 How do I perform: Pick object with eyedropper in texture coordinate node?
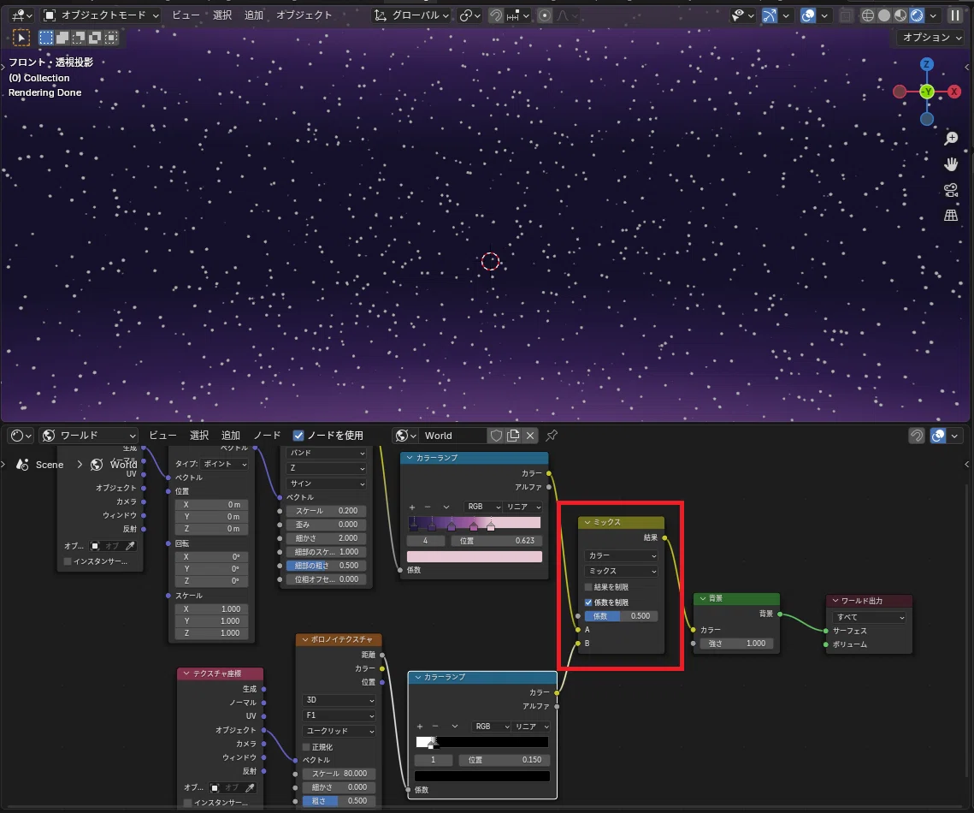[251, 787]
